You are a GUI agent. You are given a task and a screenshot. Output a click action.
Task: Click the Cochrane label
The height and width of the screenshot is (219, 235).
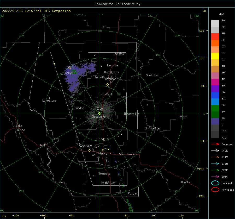tap(85, 146)
